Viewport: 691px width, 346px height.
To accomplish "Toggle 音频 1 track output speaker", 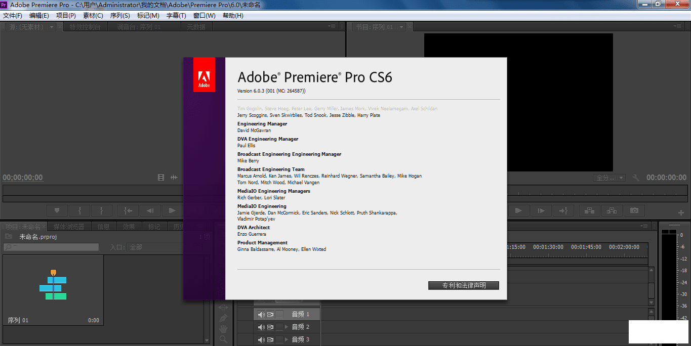I will click(261, 314).
